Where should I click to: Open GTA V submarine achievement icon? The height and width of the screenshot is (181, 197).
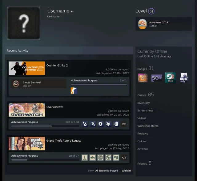pos(93,158)
